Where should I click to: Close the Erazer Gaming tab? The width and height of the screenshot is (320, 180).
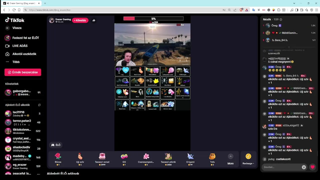39,3
